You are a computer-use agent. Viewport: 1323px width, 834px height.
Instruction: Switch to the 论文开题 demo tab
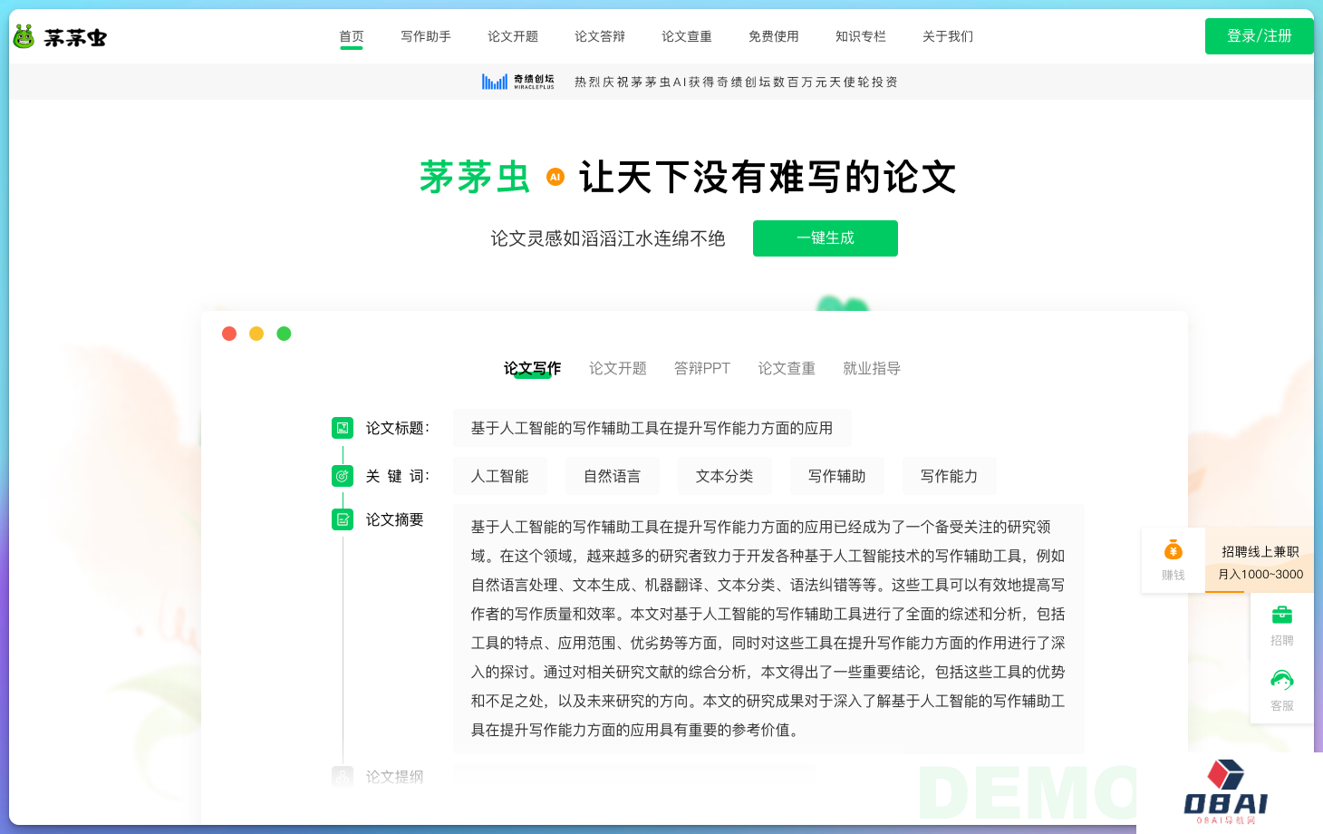click(x=618, y=368)
